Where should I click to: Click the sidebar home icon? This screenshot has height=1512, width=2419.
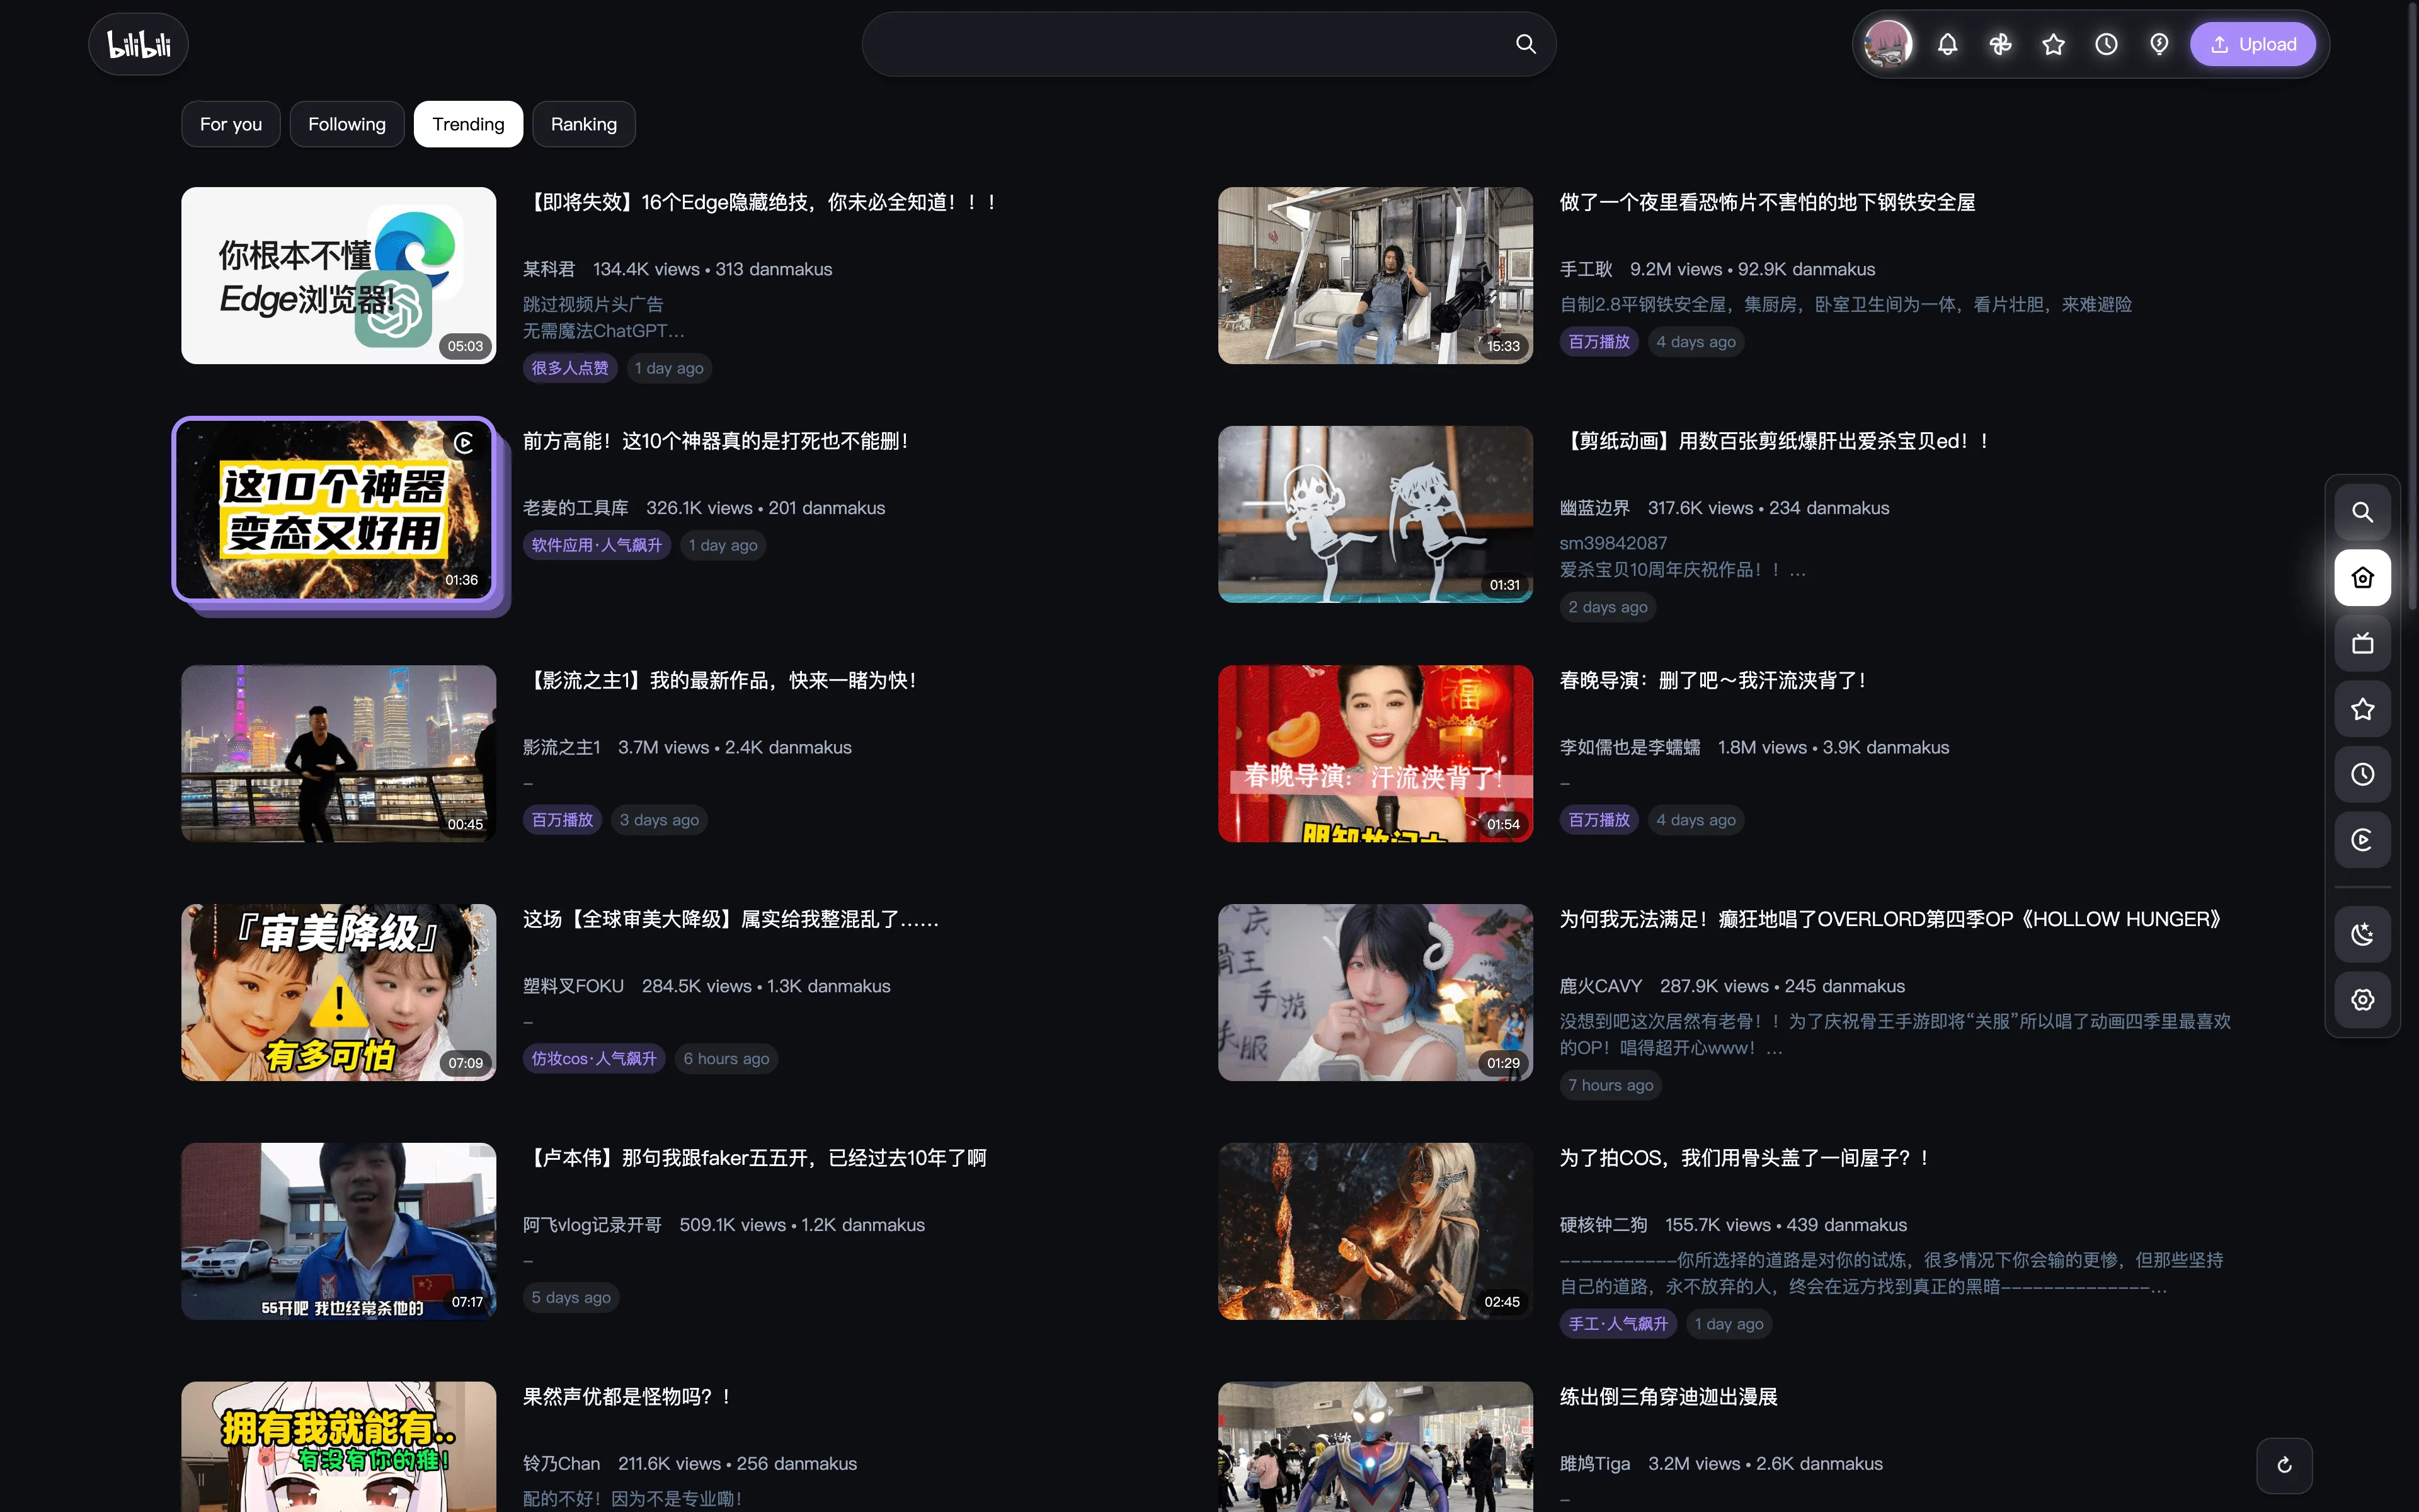click(x=2362, y=577)
